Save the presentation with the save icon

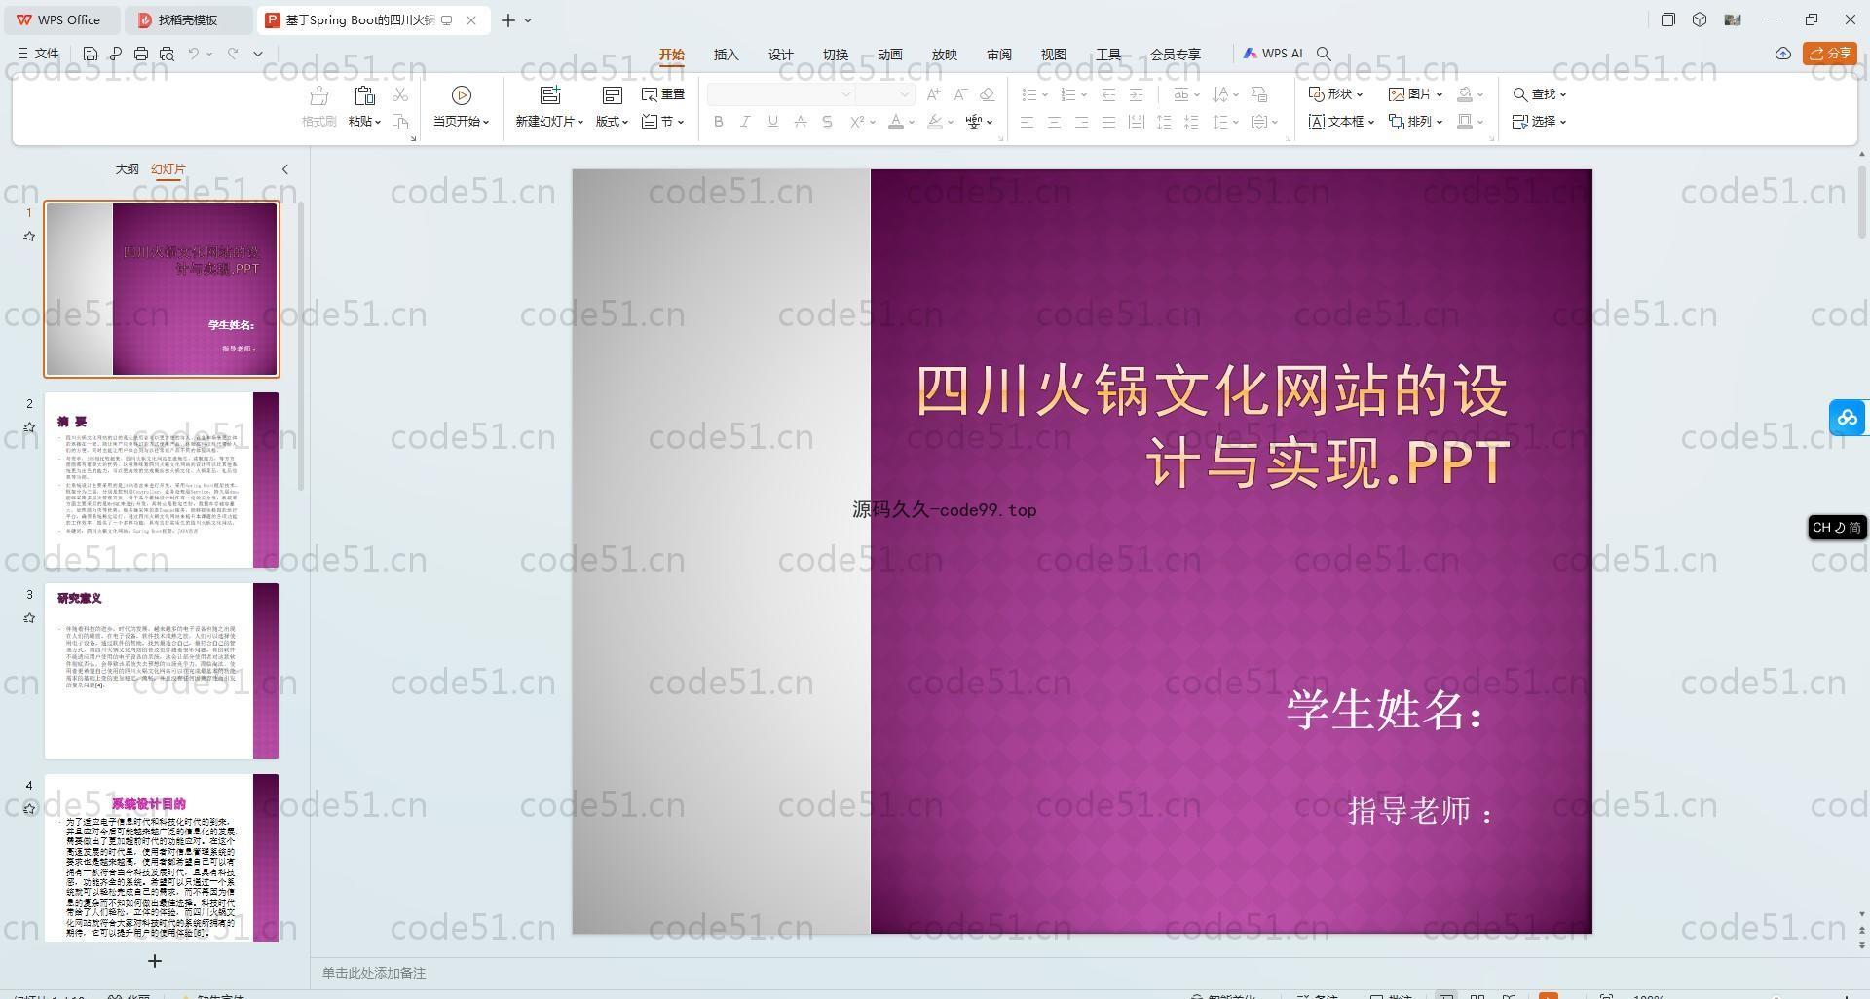point(91,54)
